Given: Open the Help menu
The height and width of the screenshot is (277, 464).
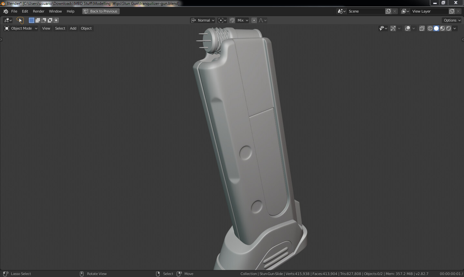Looking at the screenshot, I should click(70, 11).
